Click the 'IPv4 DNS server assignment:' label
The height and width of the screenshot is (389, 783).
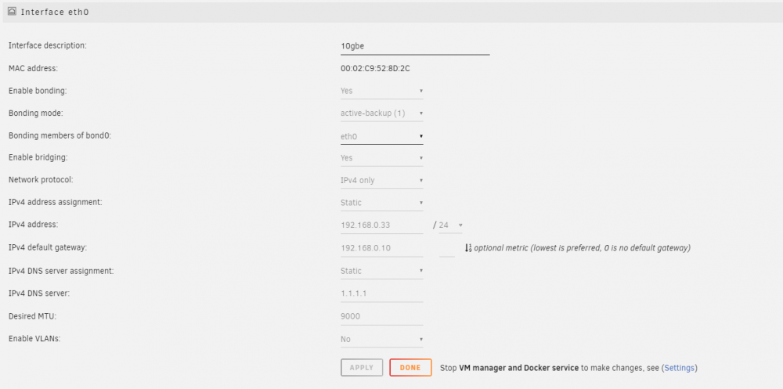coord(61,271)
